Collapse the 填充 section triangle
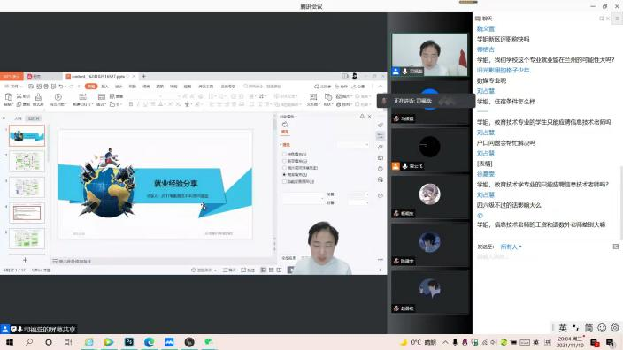Image resolution: width=623 pixels, height=350 pixels. tap(281, 145)
